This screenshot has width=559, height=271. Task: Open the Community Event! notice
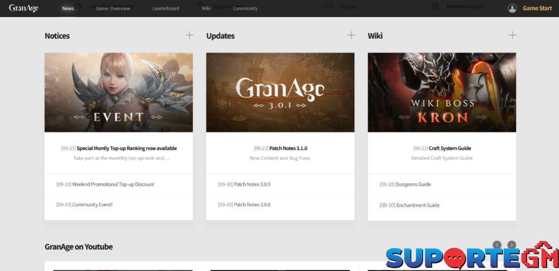[92, 205]
